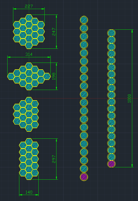Select the bottom hexagon of the 297-tall cluster
138x201 pixels.
point(29,176)
